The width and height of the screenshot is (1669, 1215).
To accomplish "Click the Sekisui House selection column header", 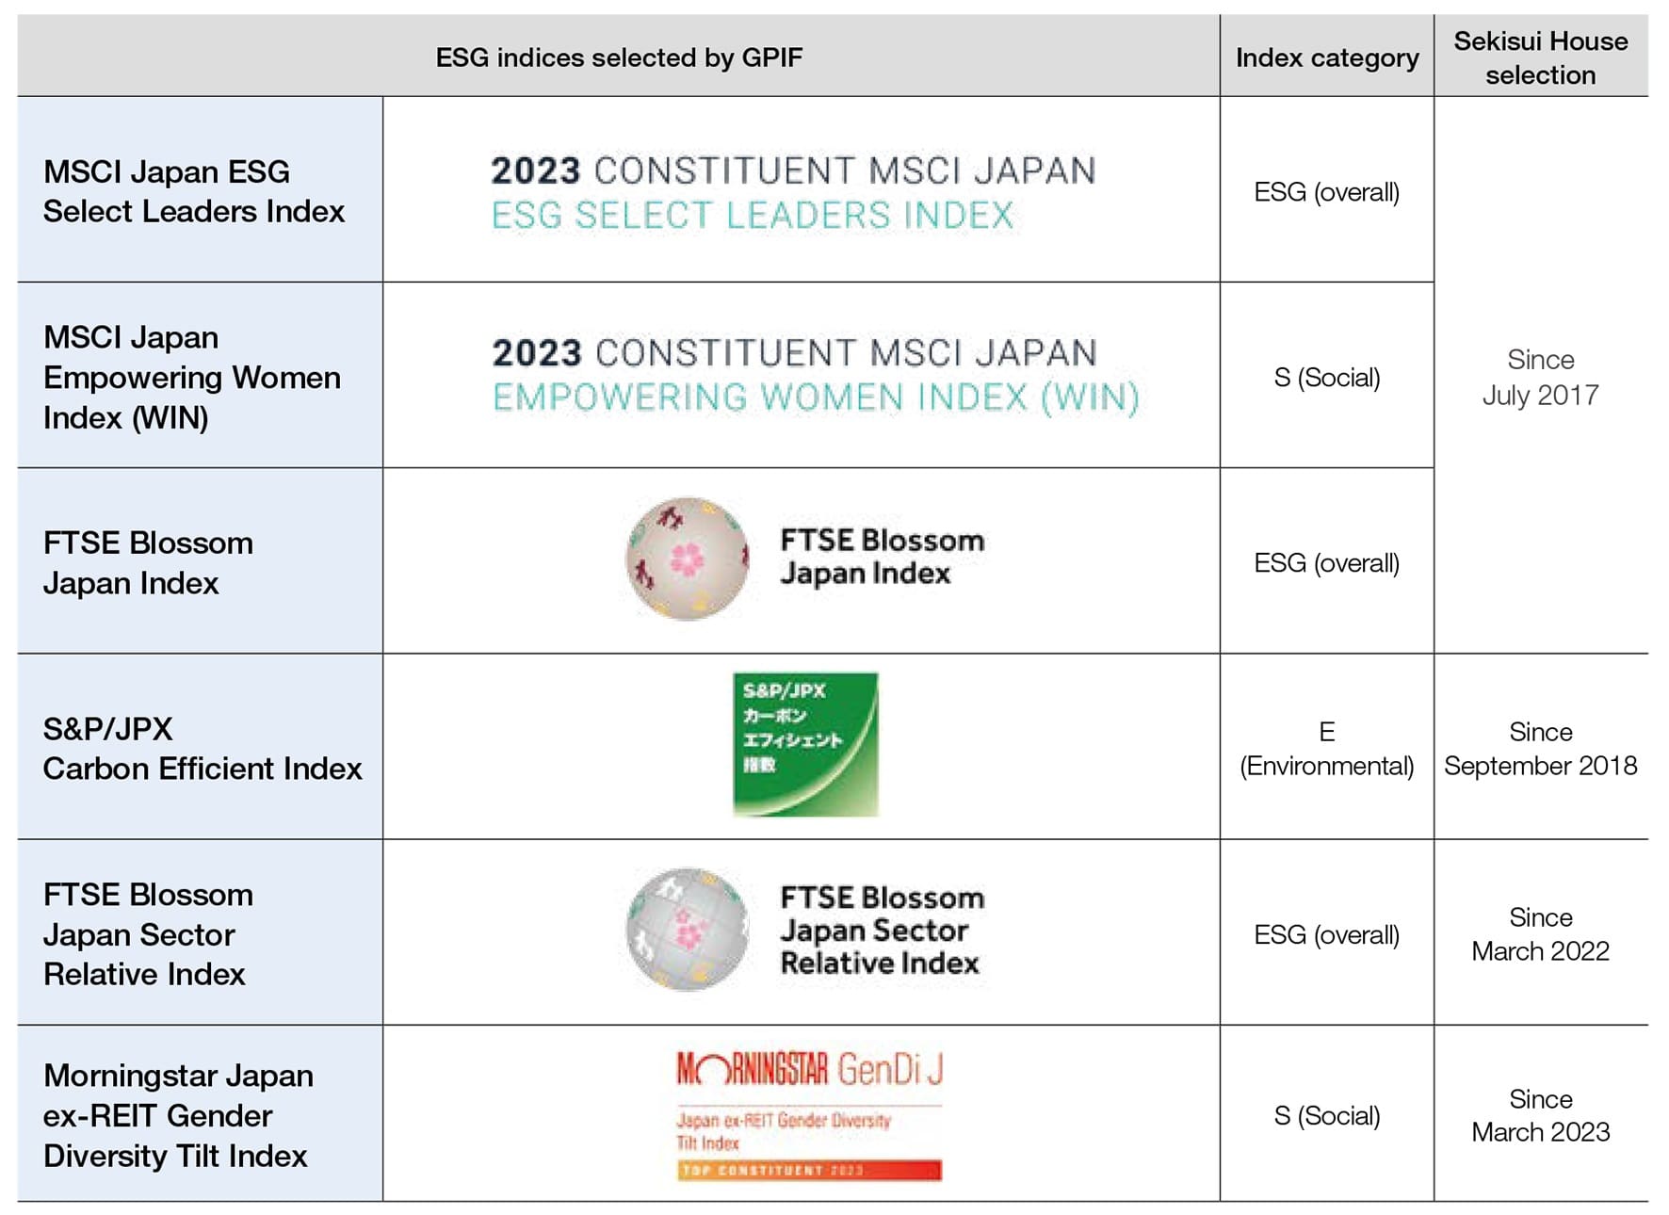I will click(1541, 57).
